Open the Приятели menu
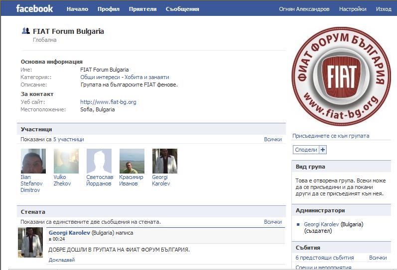 142,9
